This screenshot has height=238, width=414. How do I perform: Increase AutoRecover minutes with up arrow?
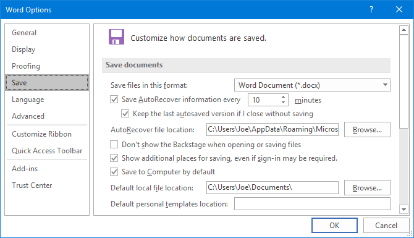pyautogui.click(x=283, y=97)
